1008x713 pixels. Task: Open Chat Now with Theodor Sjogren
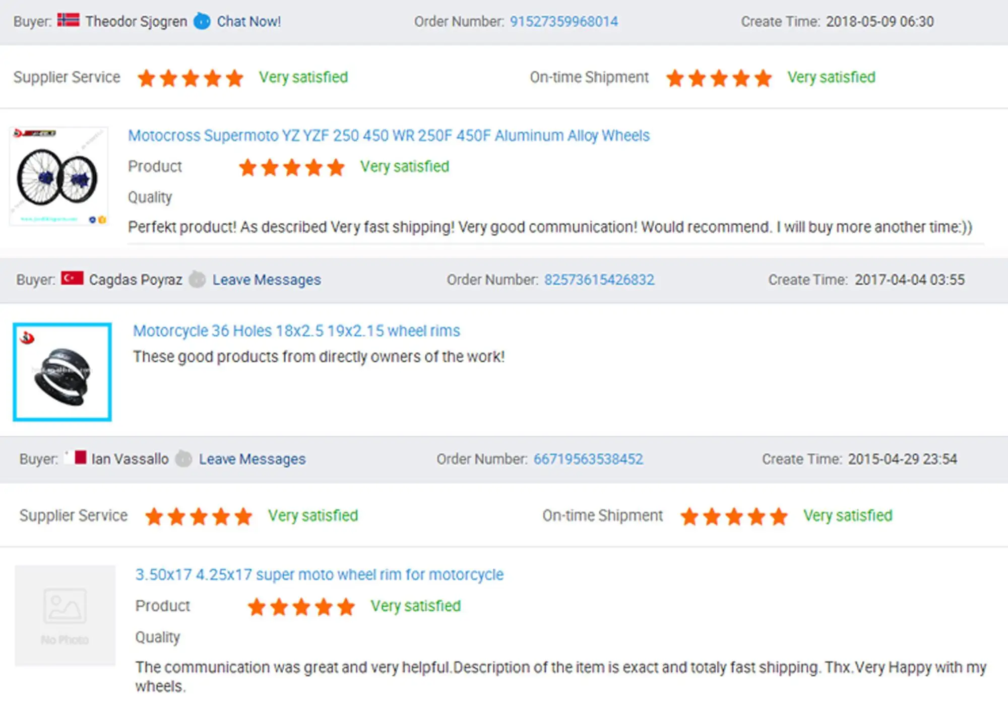[248, 22]
